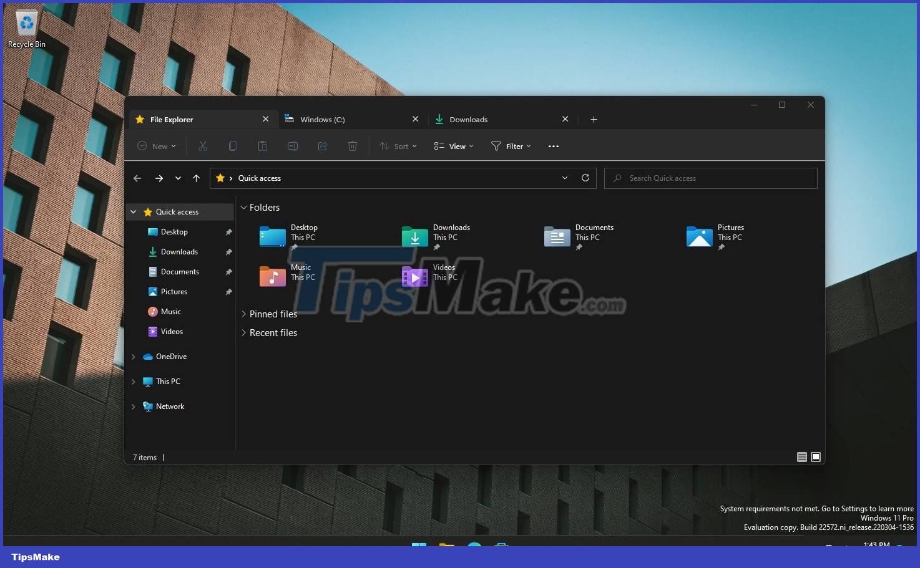Add a new tab with plus button
Image resolution: width=920 pixels, height=568 pixels.
(x=594, y=119)
